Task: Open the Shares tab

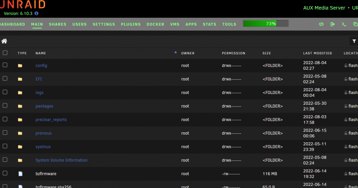Action: pos(58,24)
